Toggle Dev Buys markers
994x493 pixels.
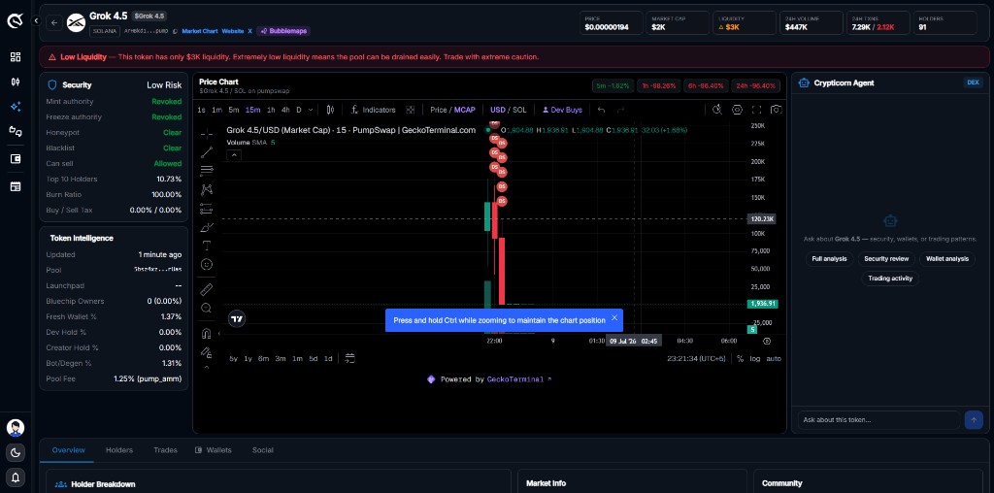click(562, 110)
